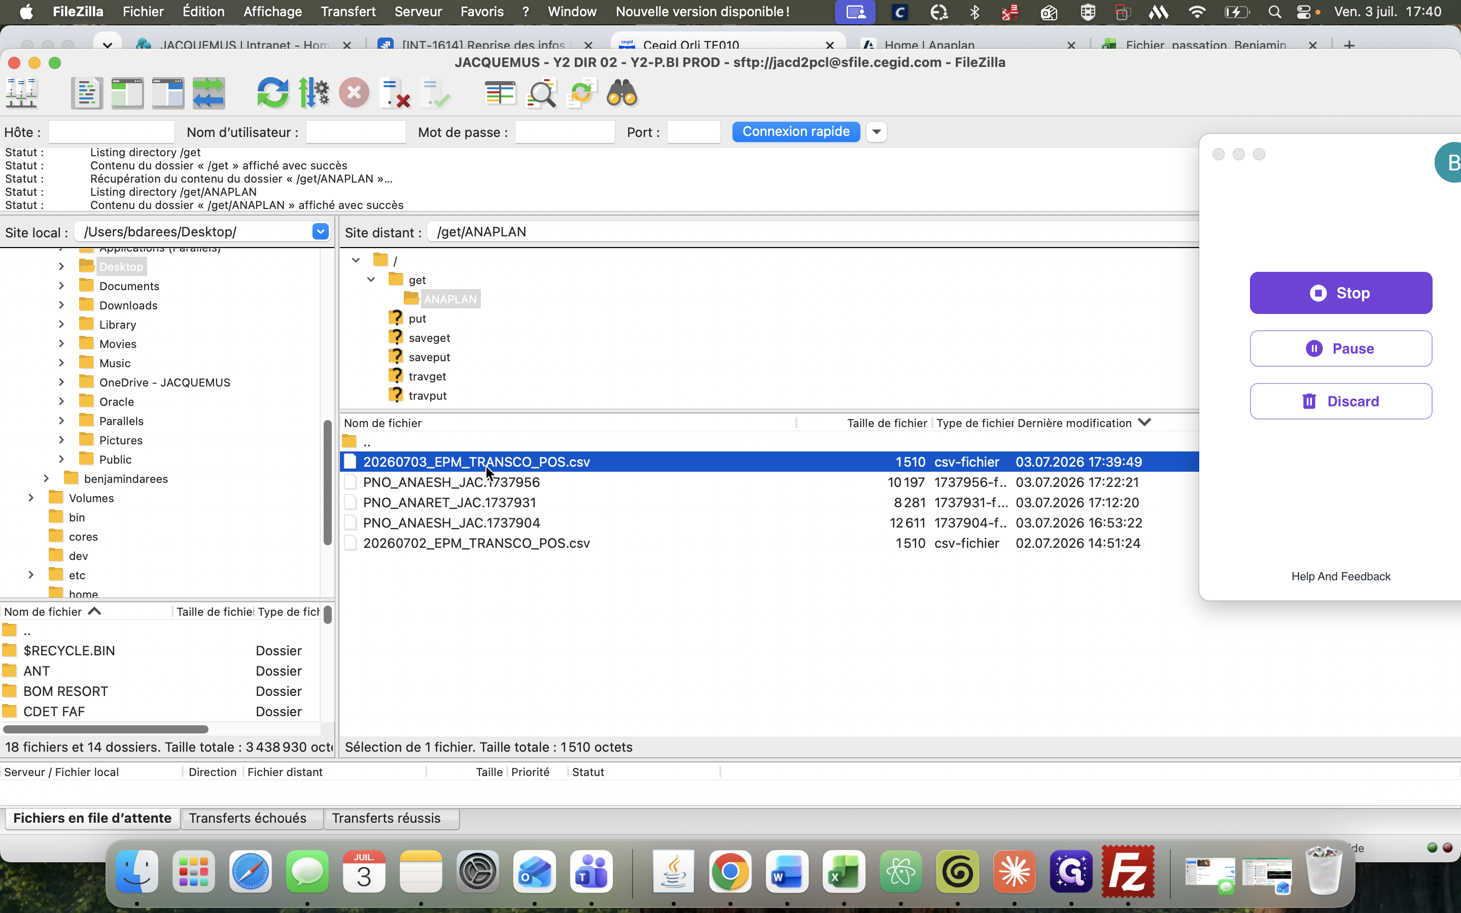Expand the Downloads folder in local tree
Viewport: 1461px width, 913px height.
click(61, 305)
